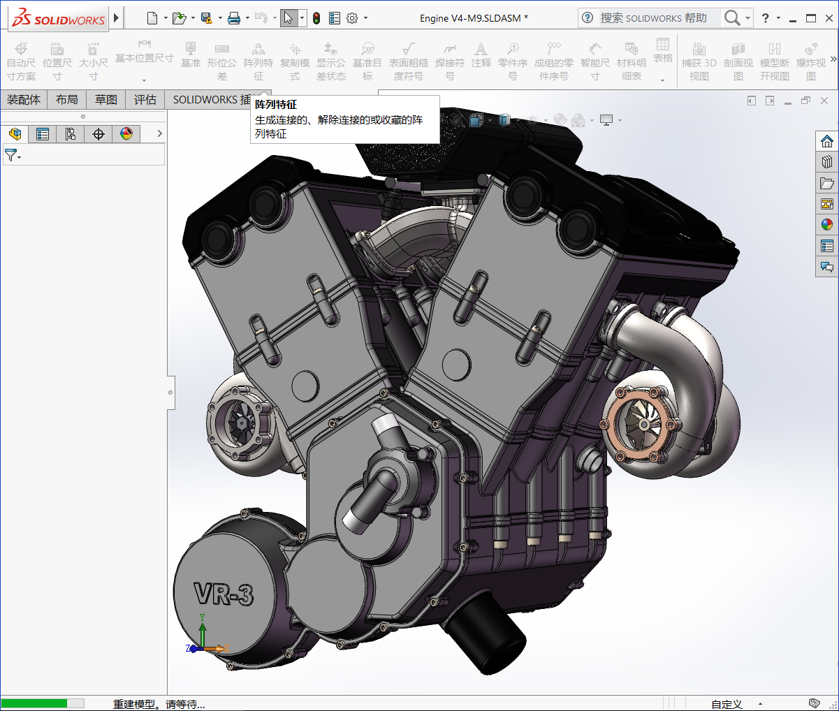Image resolution: width=839 pixels, height=711 pixels.
Task: Click the Print icon
Action: pyautogui.click(x=233, y=18)
